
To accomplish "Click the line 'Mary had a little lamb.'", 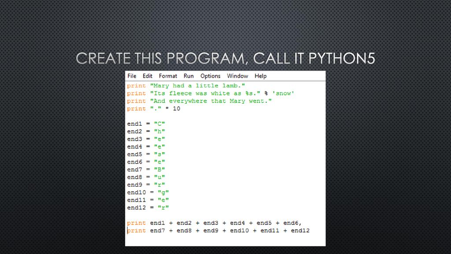I will click(x=186, y=86).
